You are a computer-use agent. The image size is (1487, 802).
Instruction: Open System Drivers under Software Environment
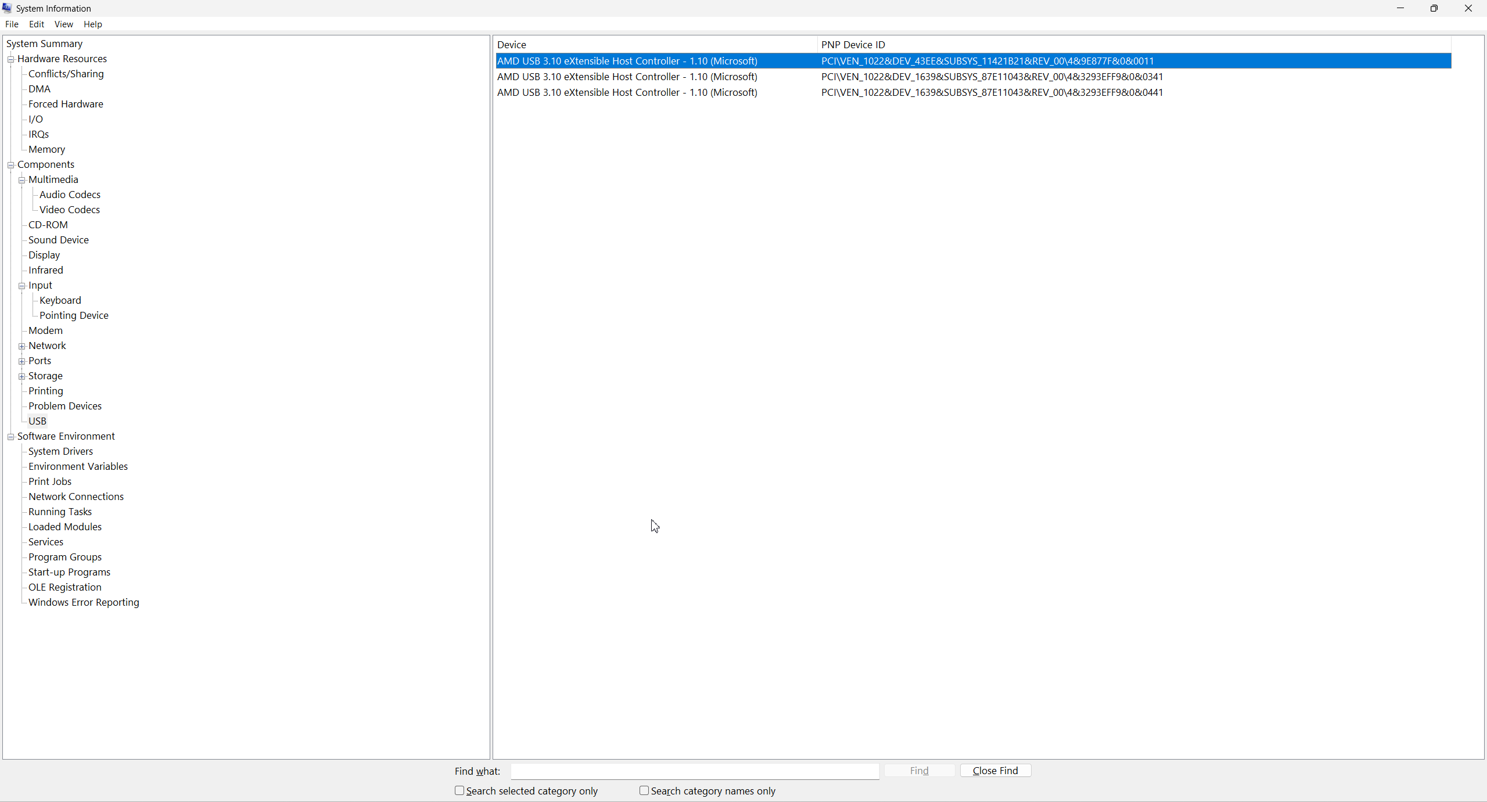point(60,451)
